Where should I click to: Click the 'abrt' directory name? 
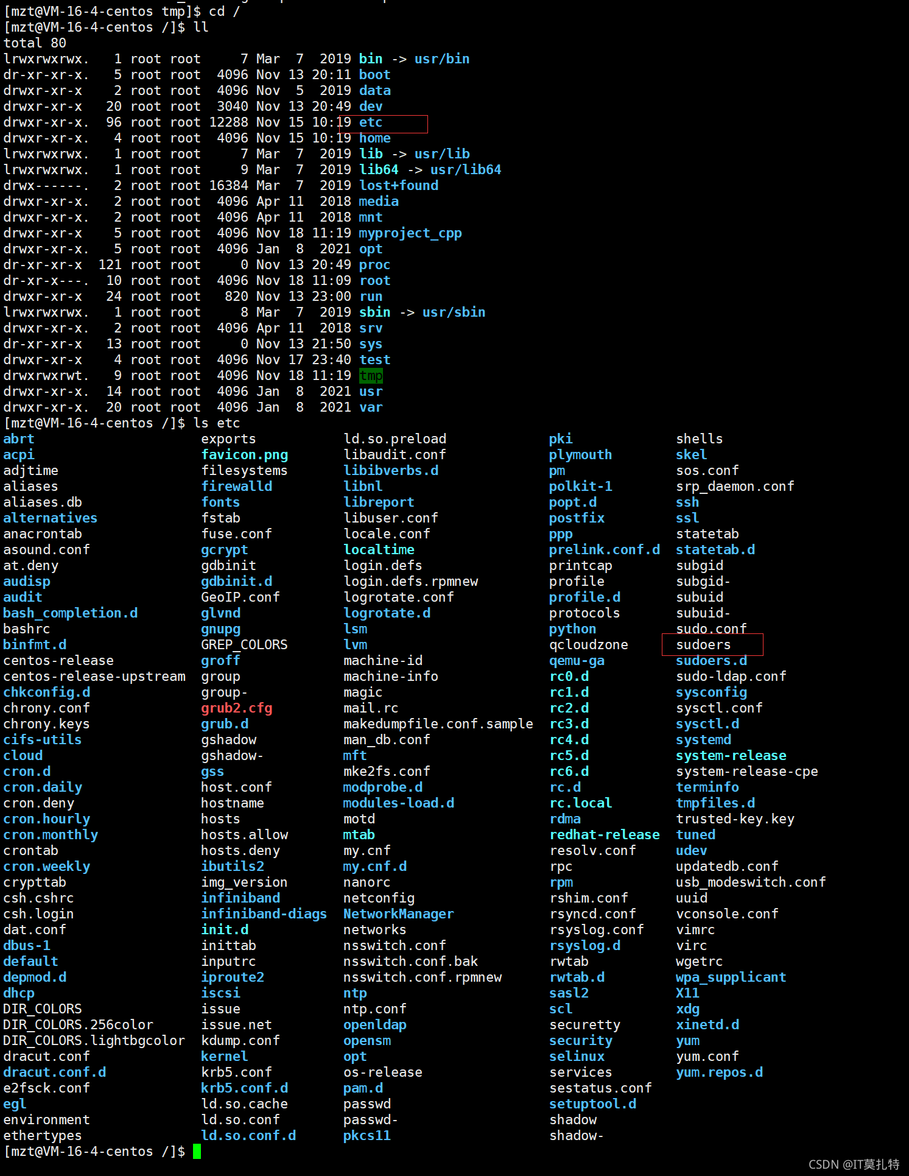pos(19,439)
